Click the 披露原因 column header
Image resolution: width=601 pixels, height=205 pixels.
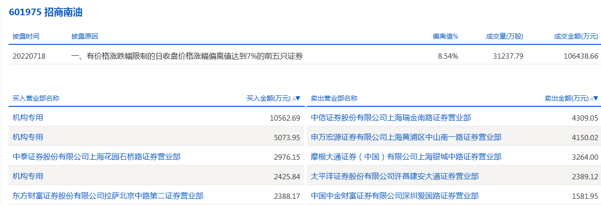click(x=84, y=36)
